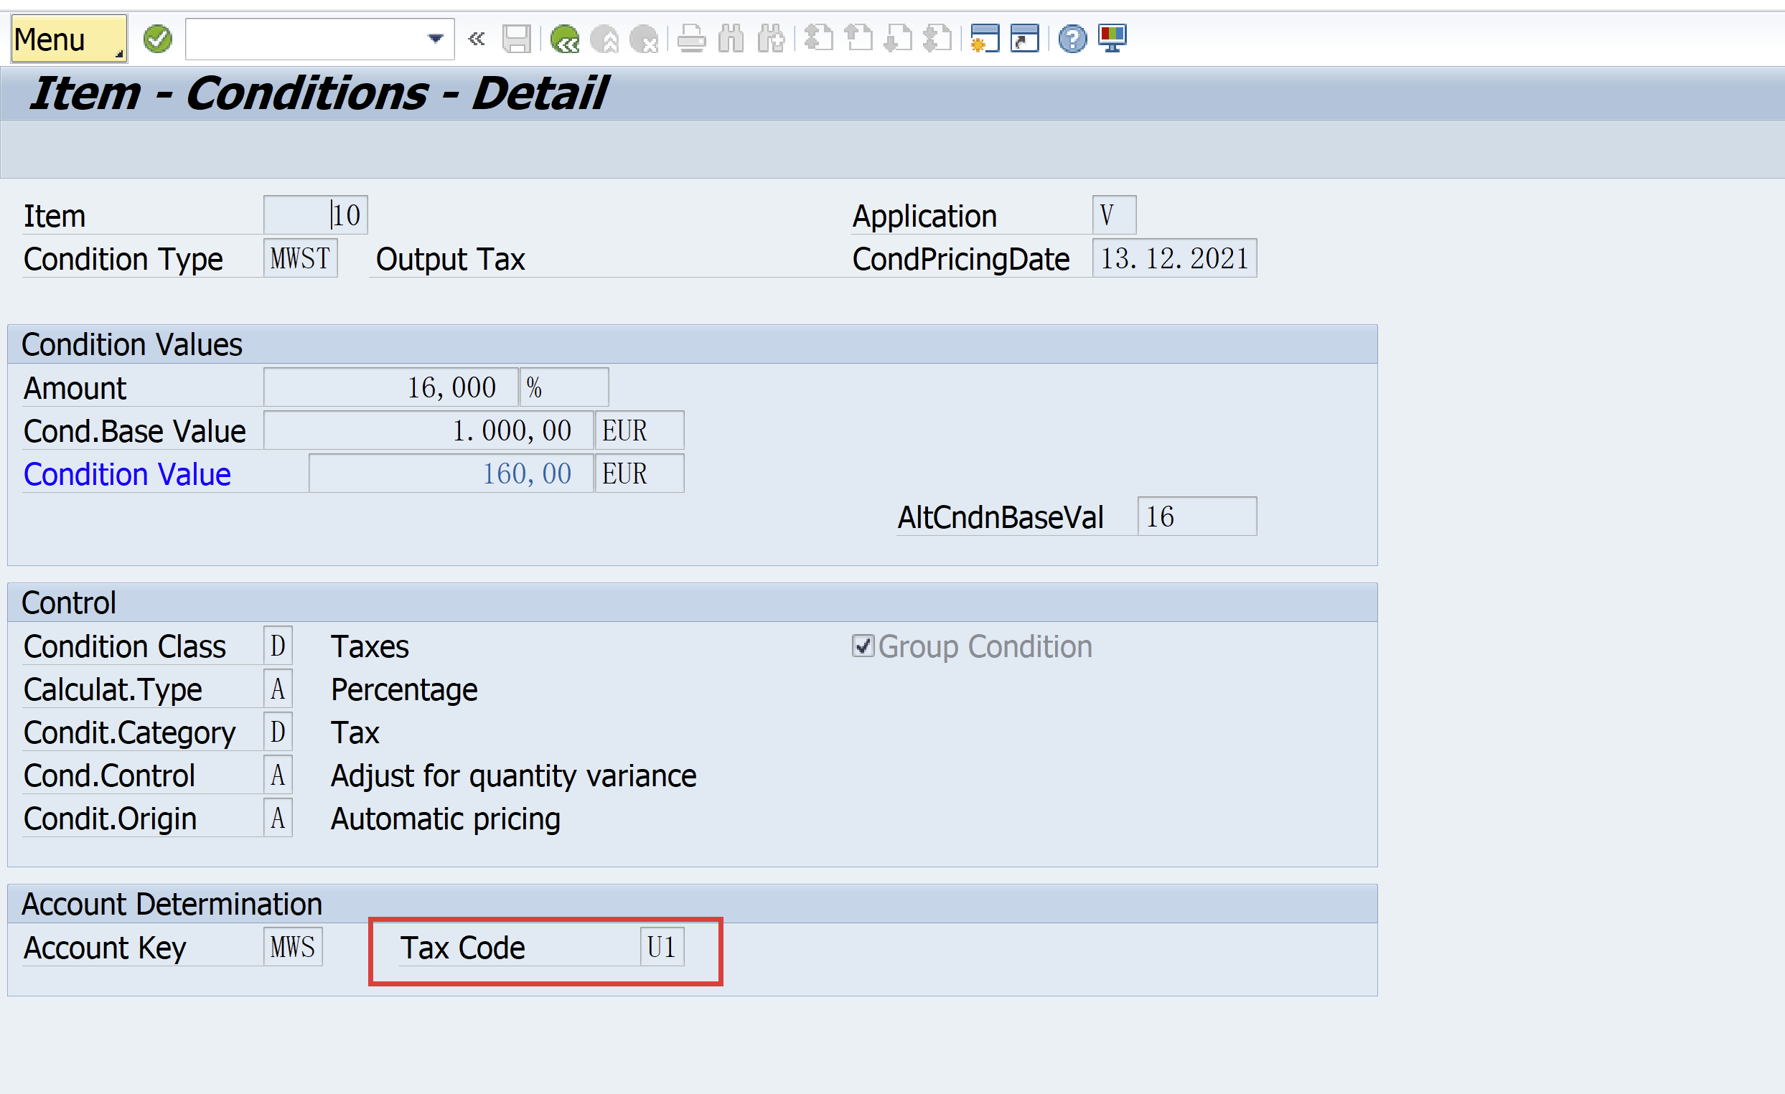
Task: Click the Generate Shortcut icon
Action: click(1025, 39)
